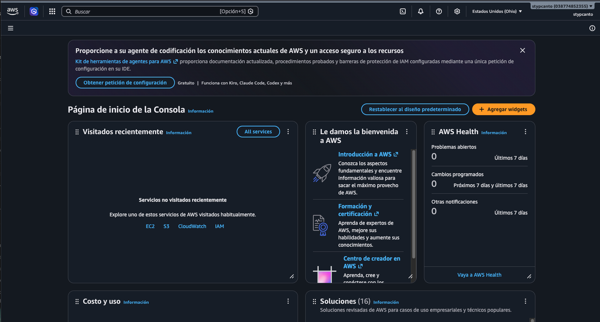The image size is (600, 322).
Task: Open options menu of Visitados recientemente widget
Action: pyautogui.click(x=288, y=132)
